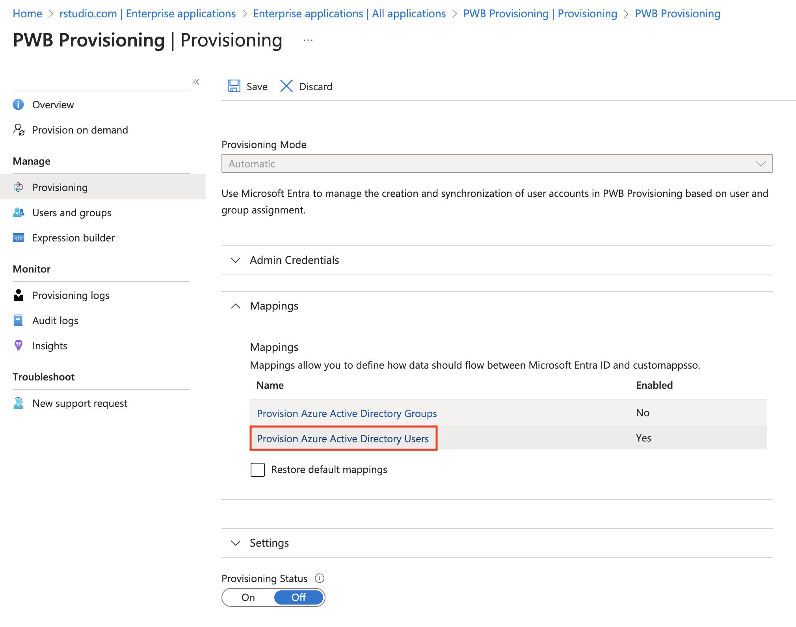Click the Name column header
This screenshot has height=627, width=796.
point(270,385)
